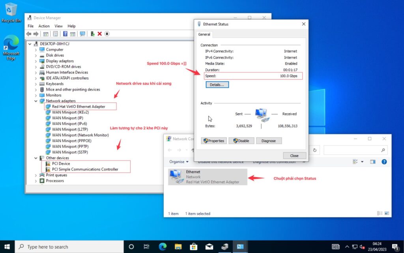
Task: Click the Help question-mark toolbar icon
Action: click(x=65, y=34)
